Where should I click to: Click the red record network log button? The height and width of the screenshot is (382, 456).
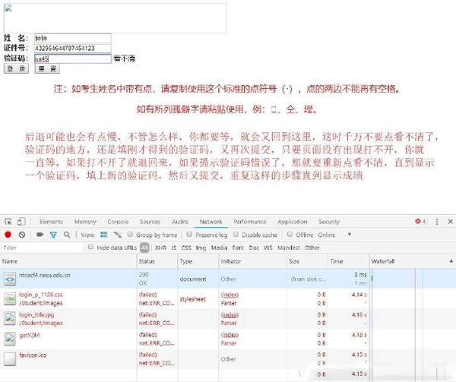[x=8, y=235]
